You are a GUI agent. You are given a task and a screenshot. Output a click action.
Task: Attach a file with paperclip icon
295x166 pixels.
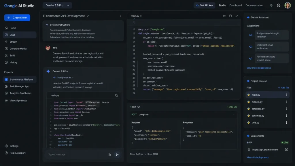point(109,154)
